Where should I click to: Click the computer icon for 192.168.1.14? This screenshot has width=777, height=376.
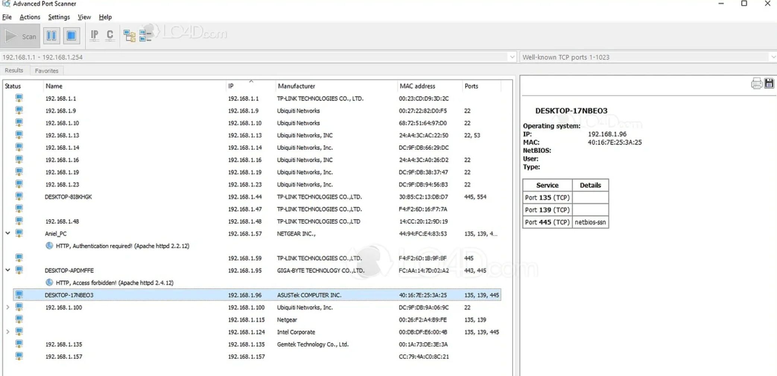(x=19, y=147)
